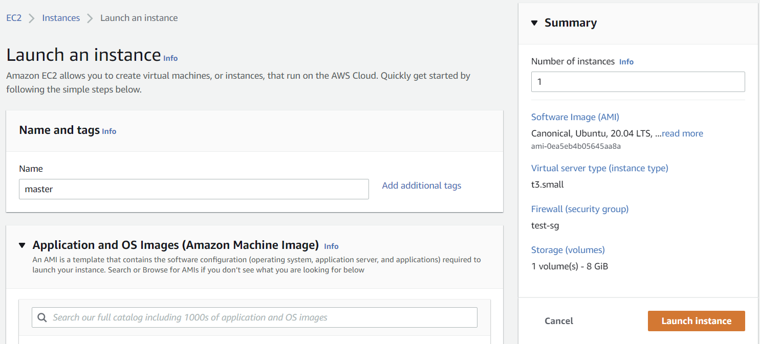
Task: Click Info beside Application and OS Images
Action: click(331, 246)
